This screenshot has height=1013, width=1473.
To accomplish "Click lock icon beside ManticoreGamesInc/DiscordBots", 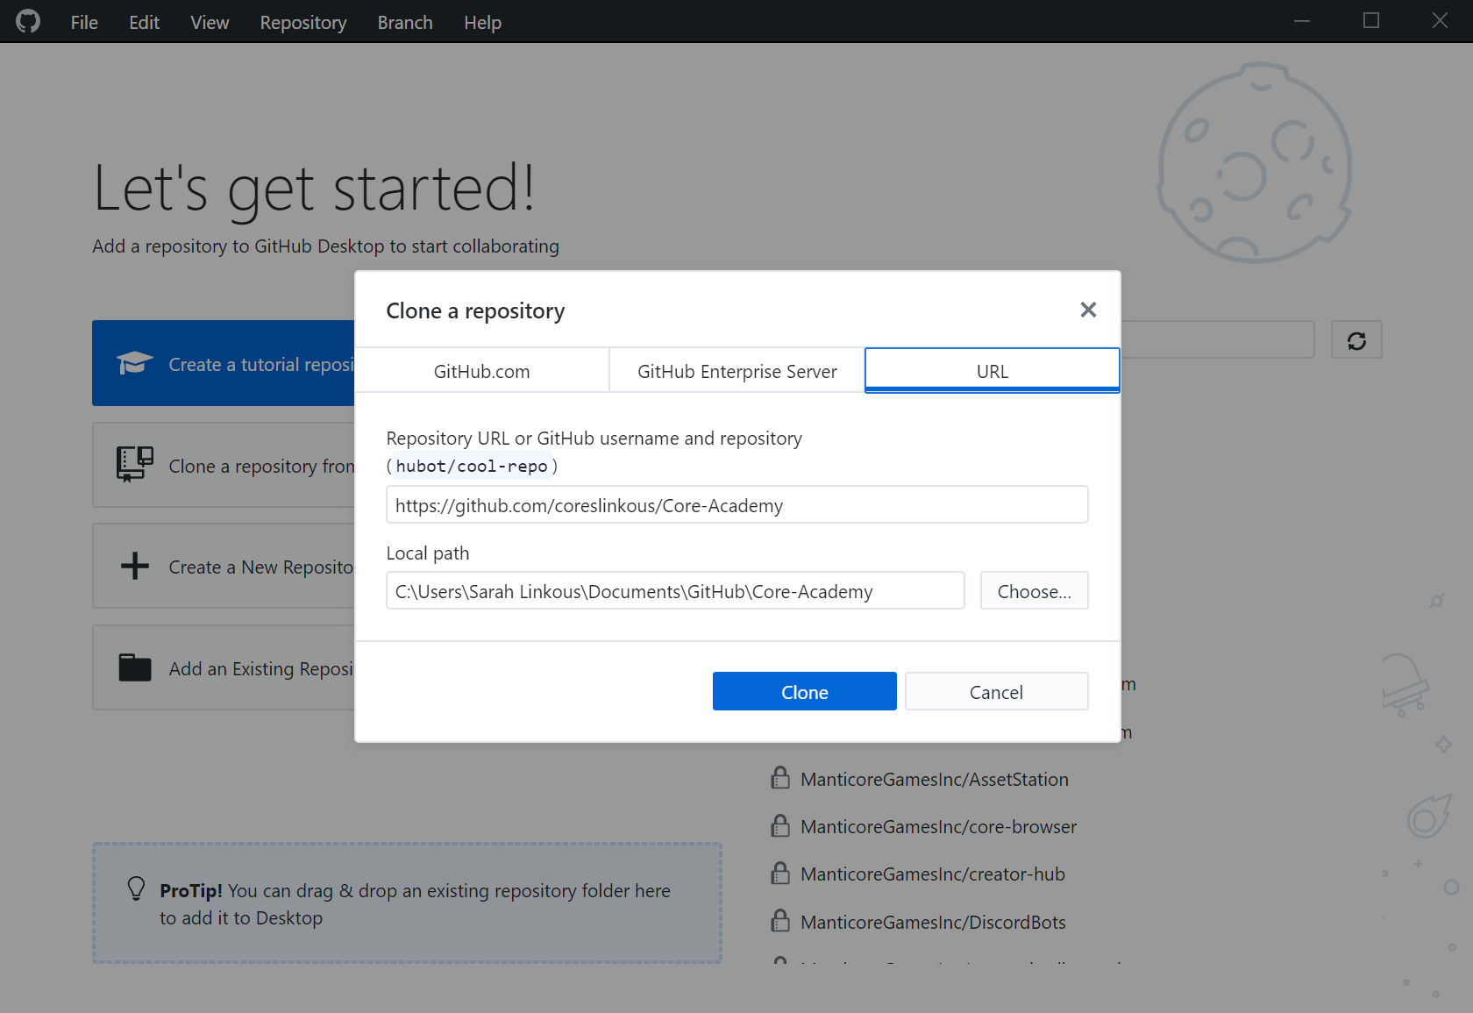I will coord(780,921).
